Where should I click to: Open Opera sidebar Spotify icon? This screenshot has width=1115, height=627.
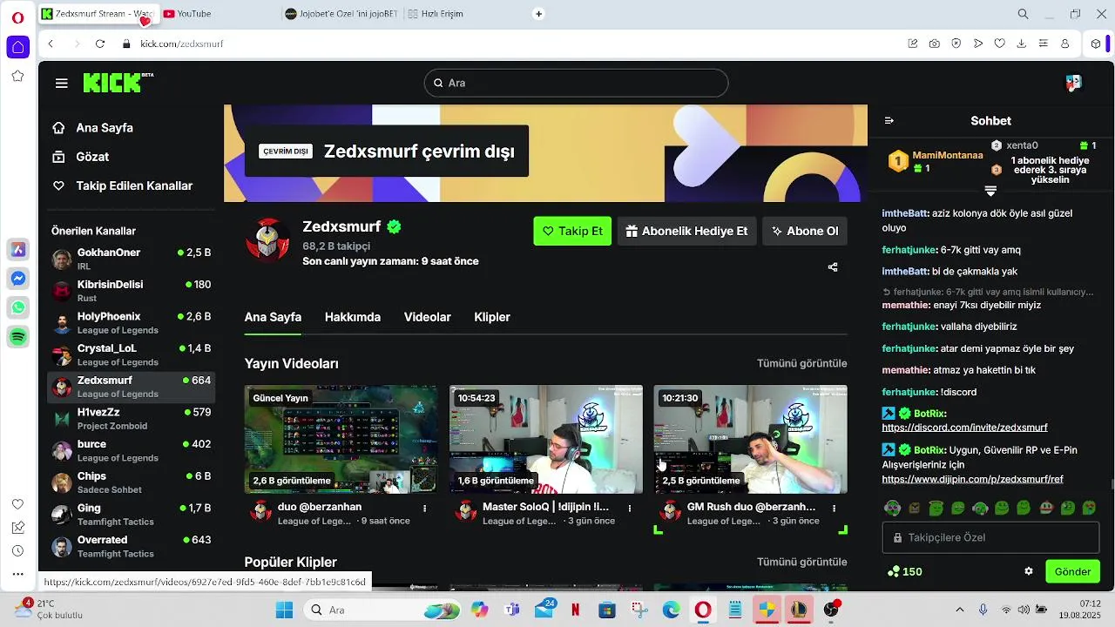click(x=17, y=336)
